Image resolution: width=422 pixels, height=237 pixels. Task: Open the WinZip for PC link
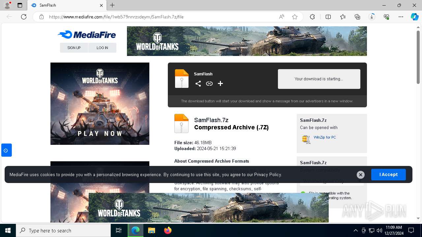tap(325, 137)
